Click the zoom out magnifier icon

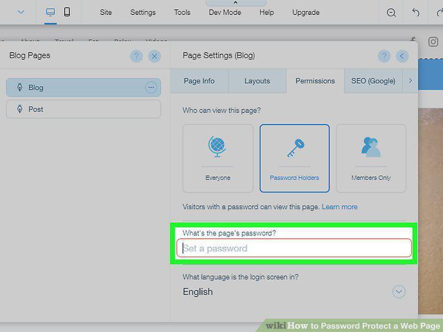click(x=391, y=12)
